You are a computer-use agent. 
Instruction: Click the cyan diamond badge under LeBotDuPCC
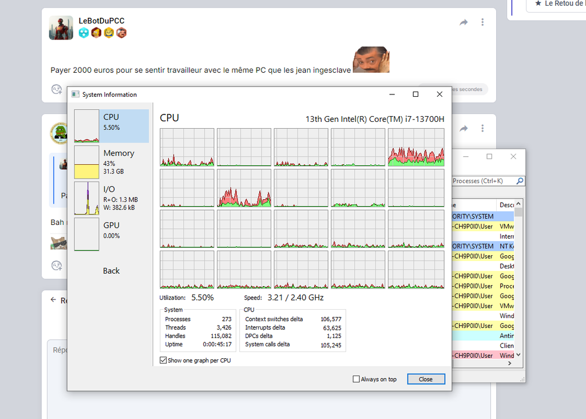pyautogui.click(x=84, y=33)
